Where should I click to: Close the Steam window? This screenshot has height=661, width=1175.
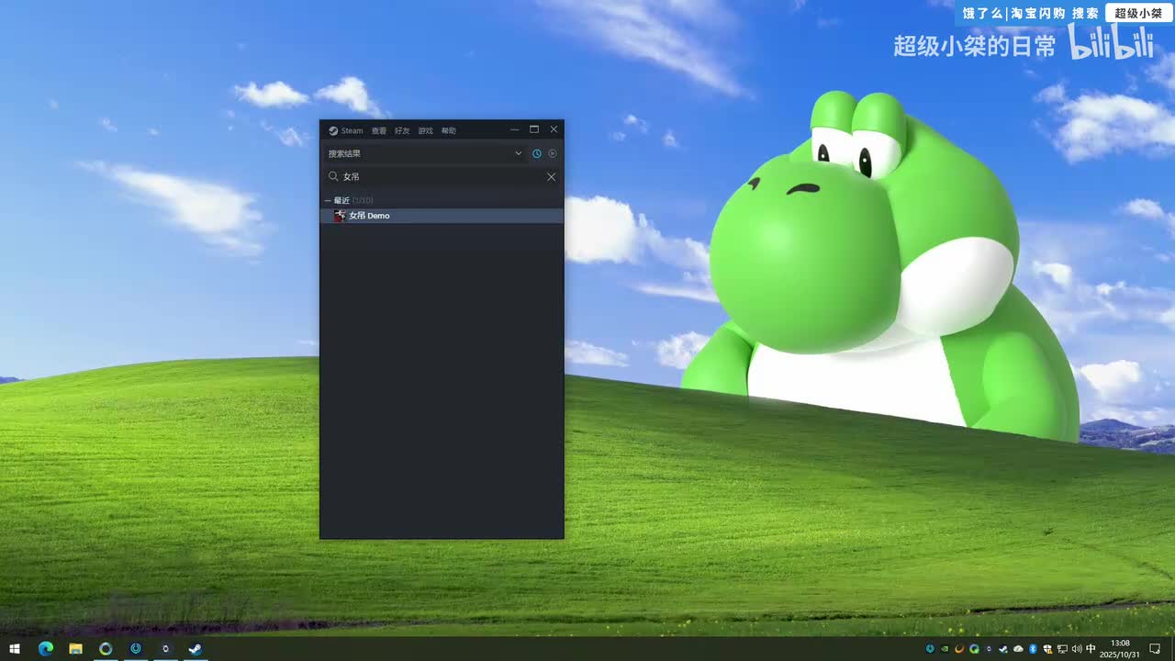pos(554,129)
